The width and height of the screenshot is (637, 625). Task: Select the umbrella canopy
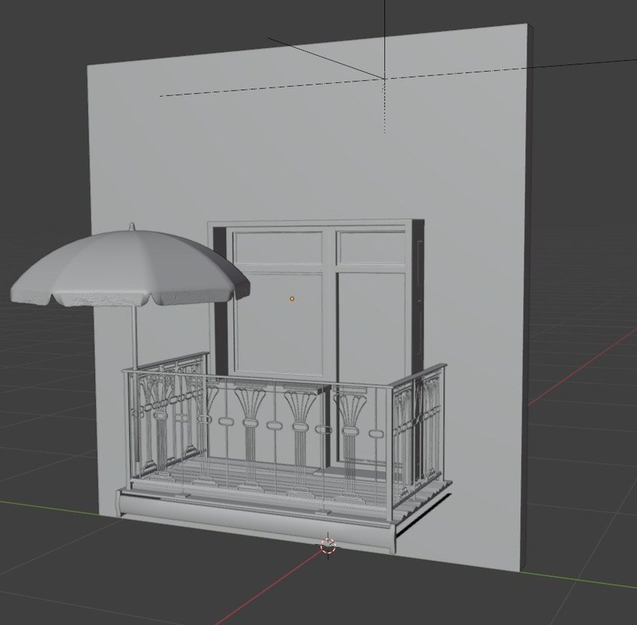point(130,271)
